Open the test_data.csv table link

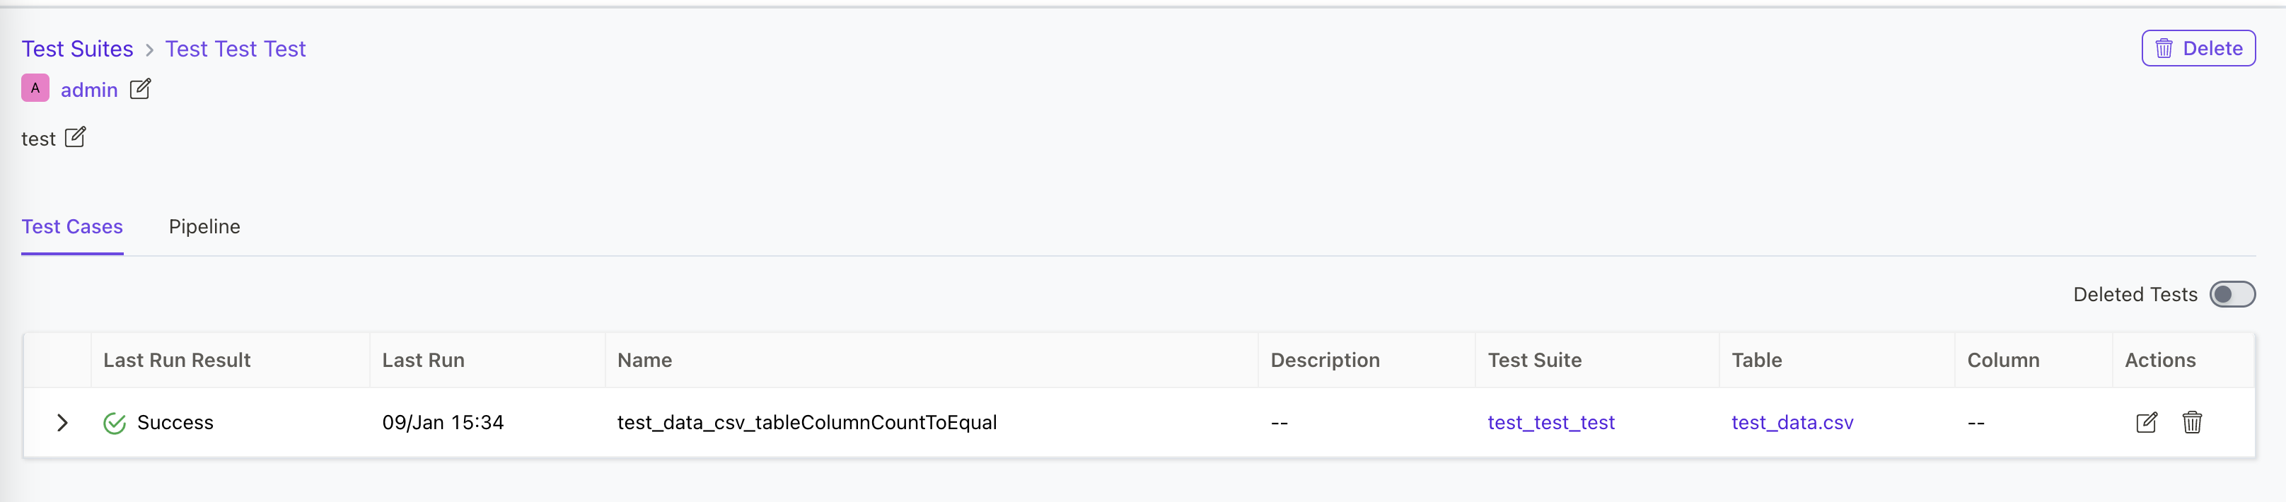pos(1792,423)
